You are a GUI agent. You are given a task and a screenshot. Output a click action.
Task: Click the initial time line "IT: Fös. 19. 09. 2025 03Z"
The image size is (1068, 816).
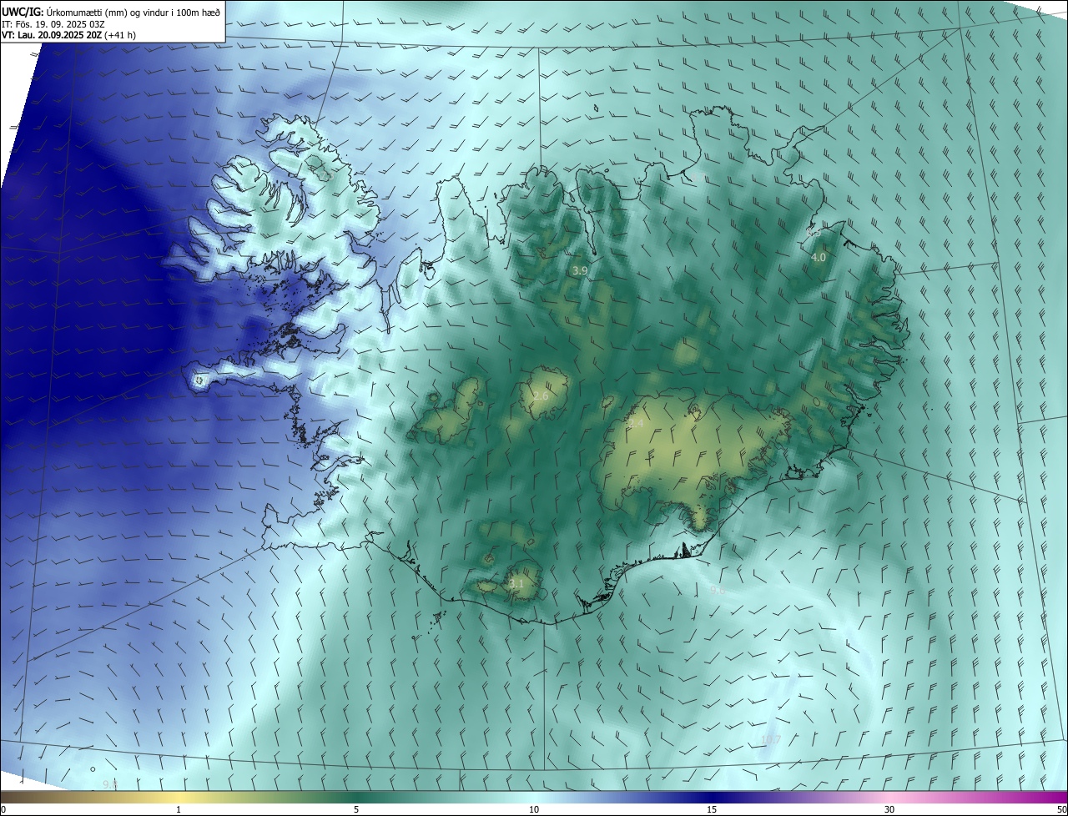click(53, 23)
